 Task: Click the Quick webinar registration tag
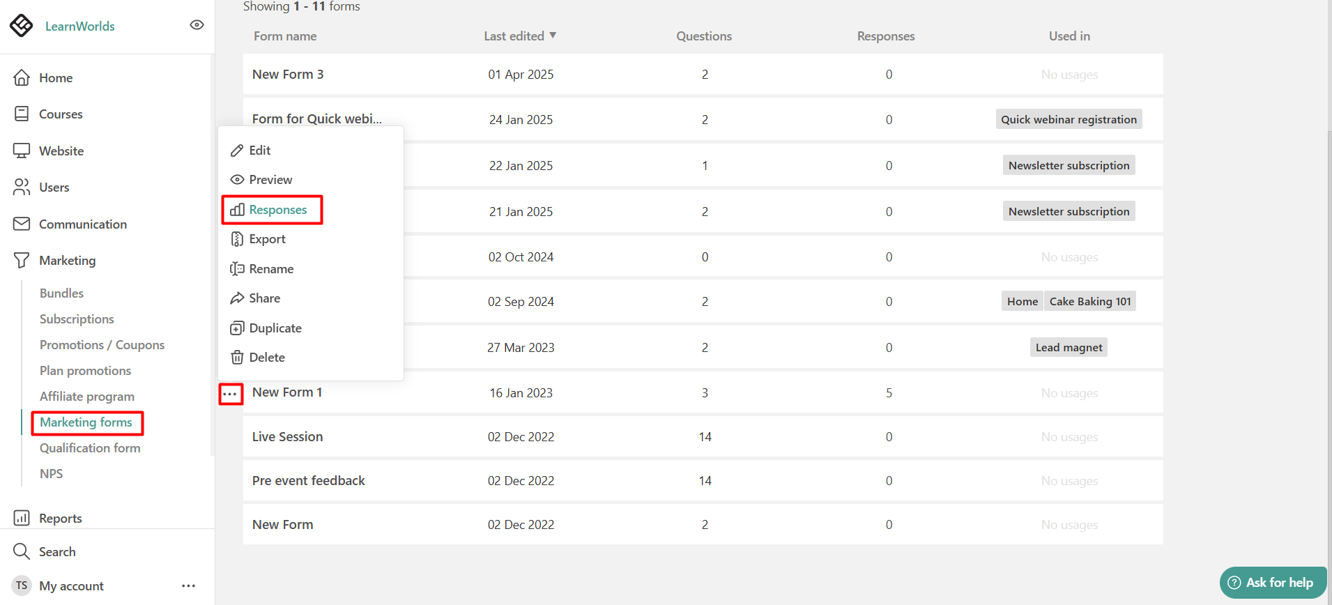1069,119
